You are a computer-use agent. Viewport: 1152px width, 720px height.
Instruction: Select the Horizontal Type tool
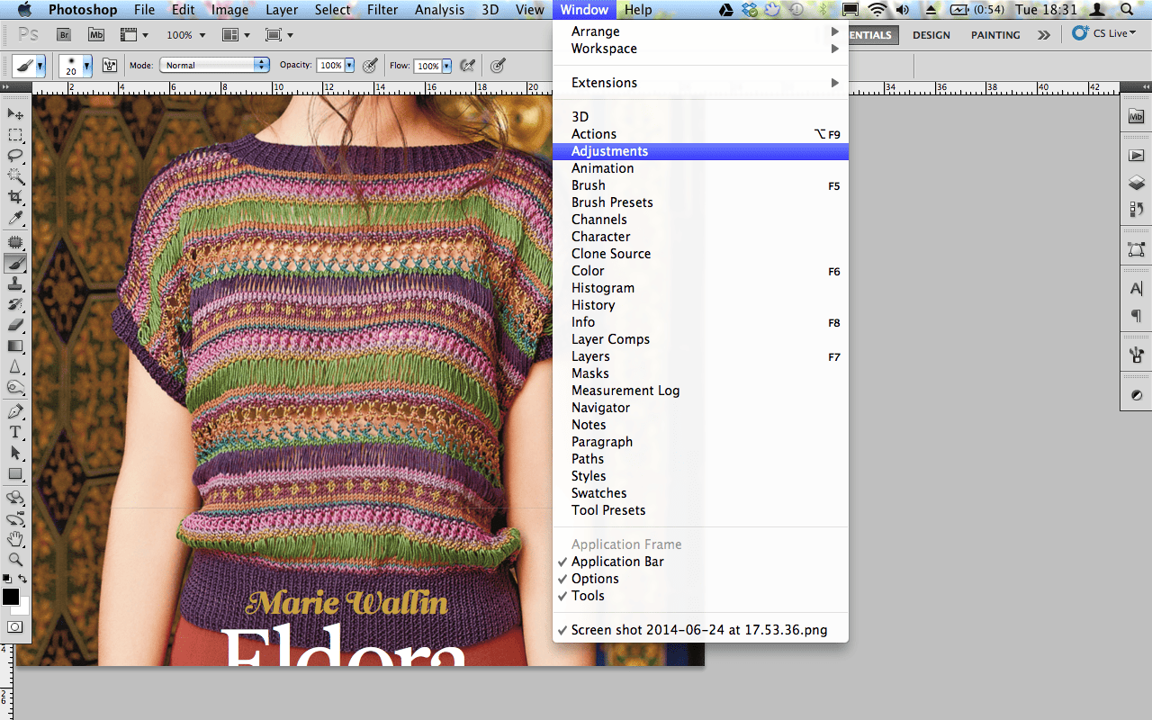pos(15,433)
